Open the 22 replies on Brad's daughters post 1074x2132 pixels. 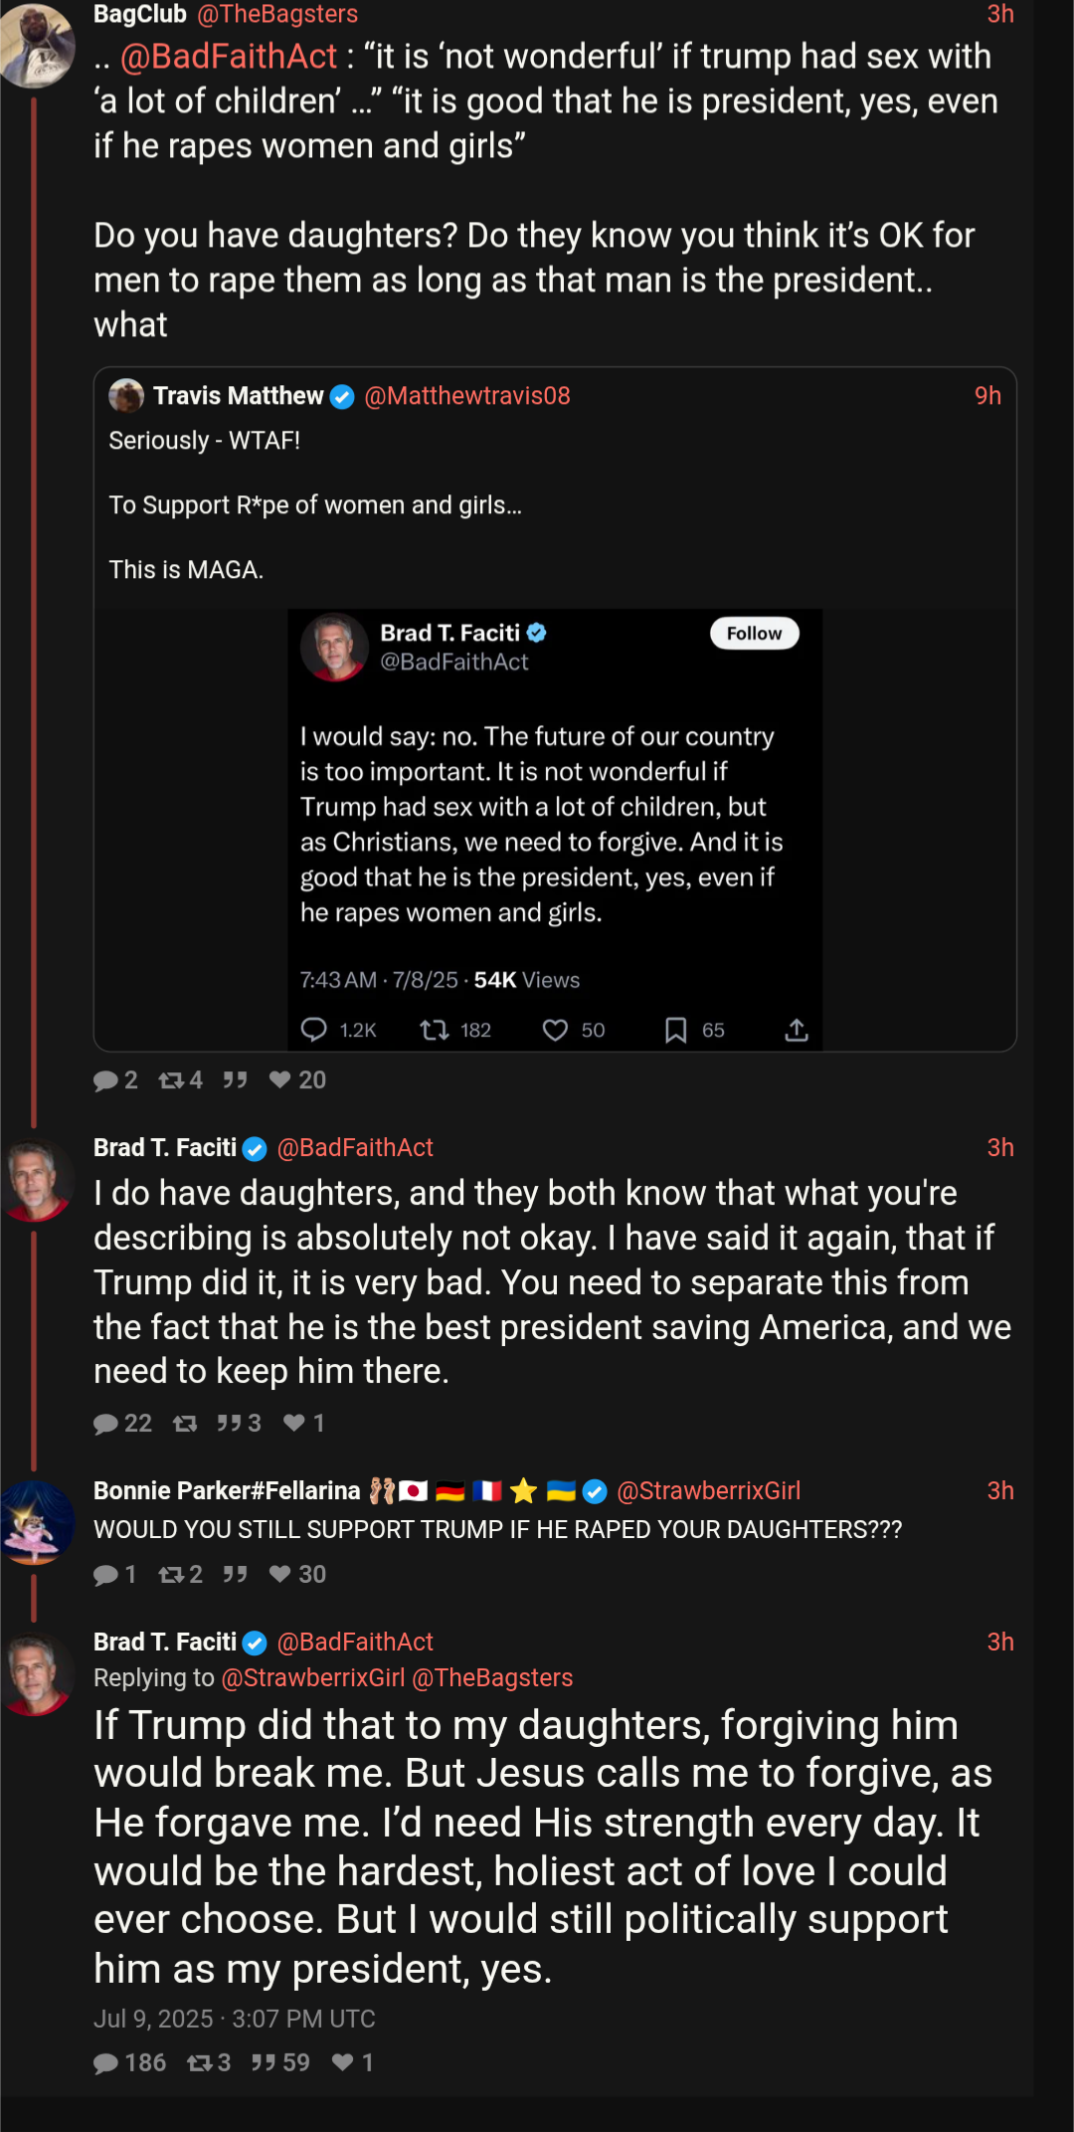tap(123, 1424)
